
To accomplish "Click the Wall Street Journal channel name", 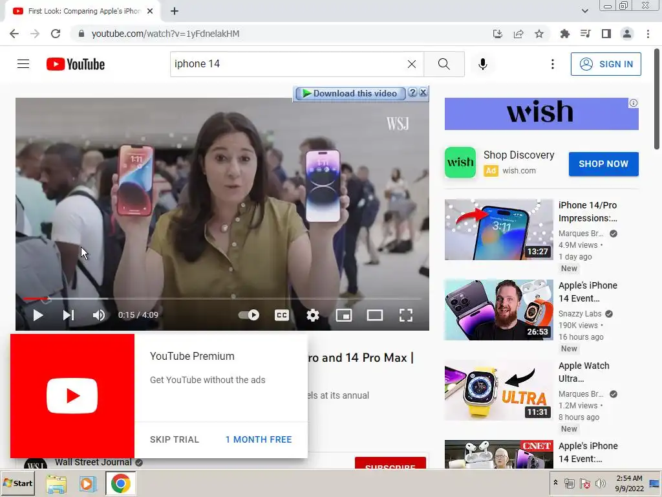I will (x=93, y=462).
